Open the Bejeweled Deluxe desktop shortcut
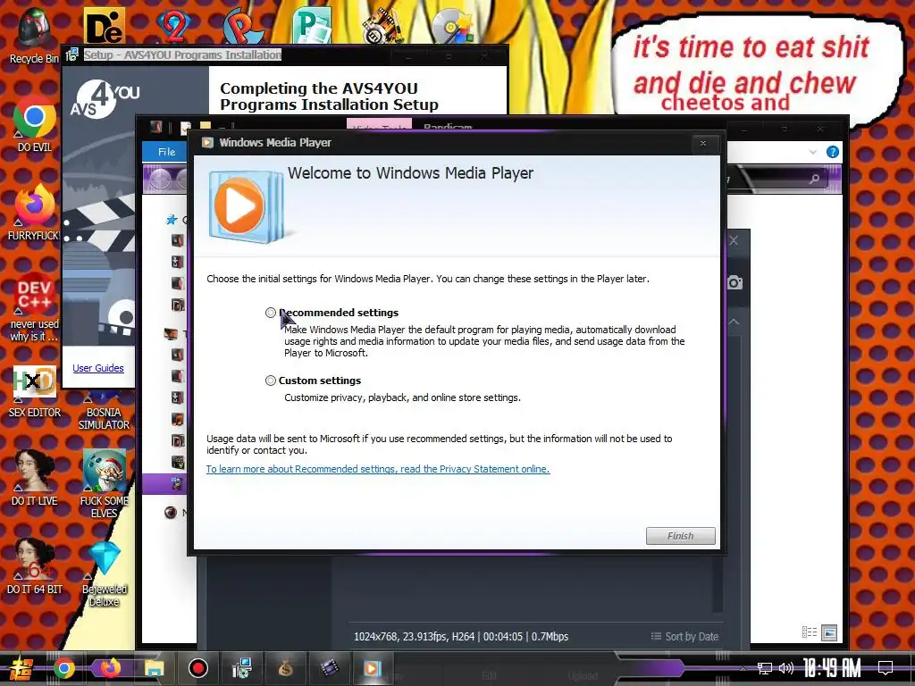Screen dimensions: 915x686 coord(105,573)
